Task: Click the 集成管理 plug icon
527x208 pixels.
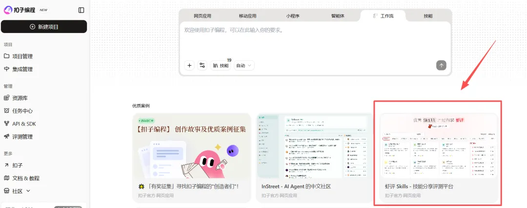Action: point(6,69)
